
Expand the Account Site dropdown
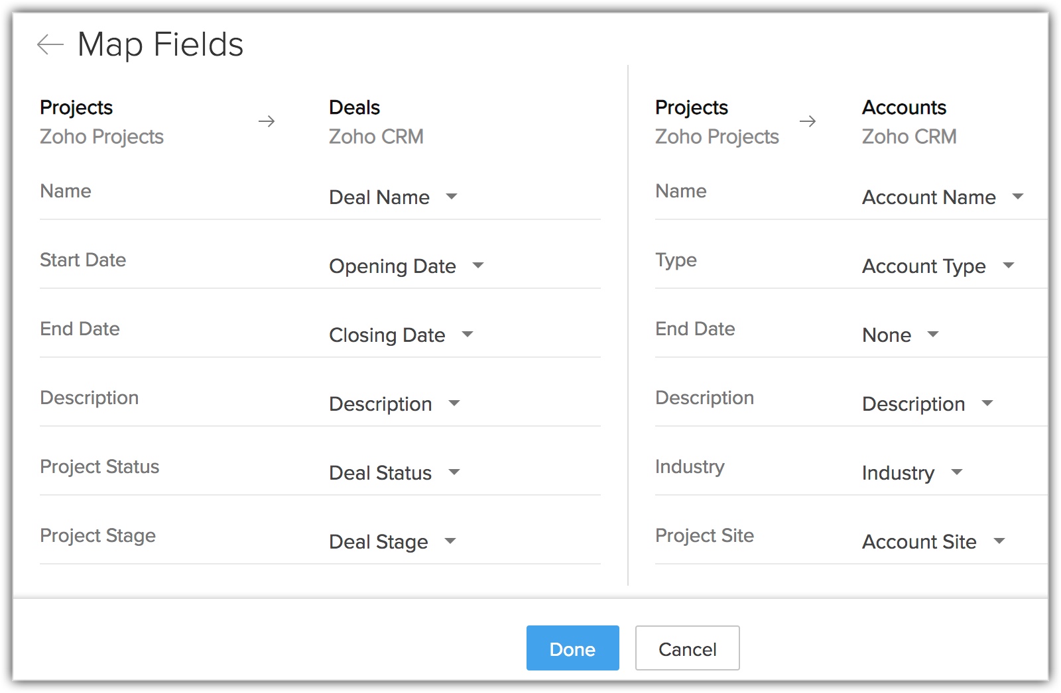[933, 542]
